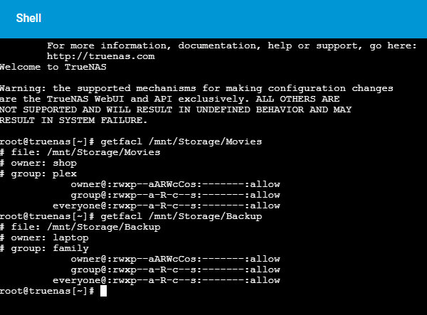Click the 'For more information' help line

click(x=232, y=46)
